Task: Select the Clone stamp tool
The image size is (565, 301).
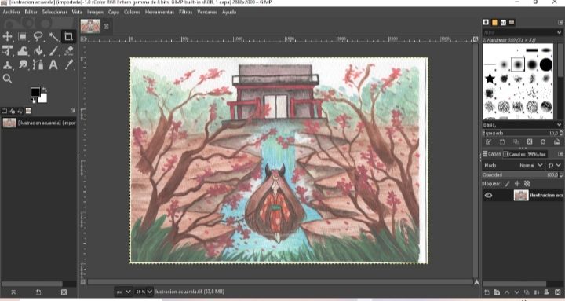Action: pyautogui.click(x=7, y=64)
